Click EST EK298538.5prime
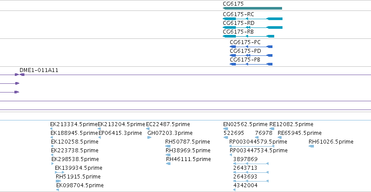This screenshot has width=371, height=192. (75, 159)
